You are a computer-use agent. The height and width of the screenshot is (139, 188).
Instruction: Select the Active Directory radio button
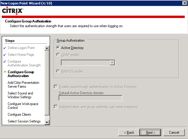(58, 48)
